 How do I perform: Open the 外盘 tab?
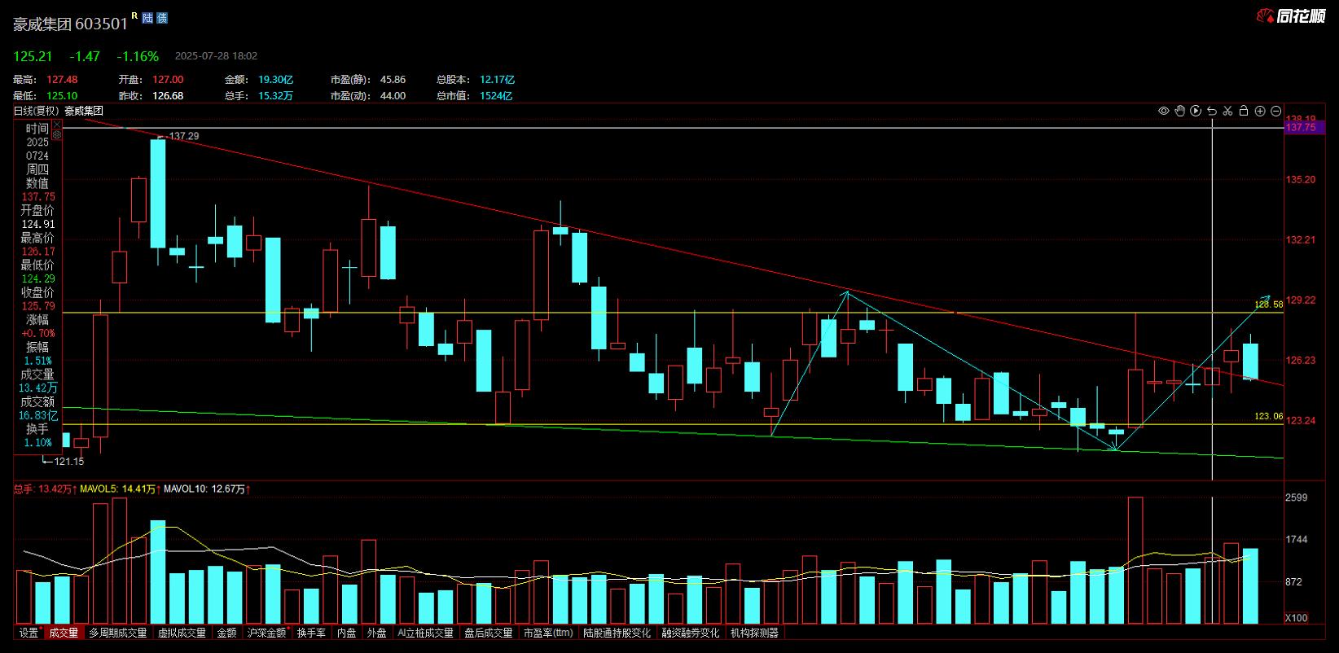click(377, 633)
